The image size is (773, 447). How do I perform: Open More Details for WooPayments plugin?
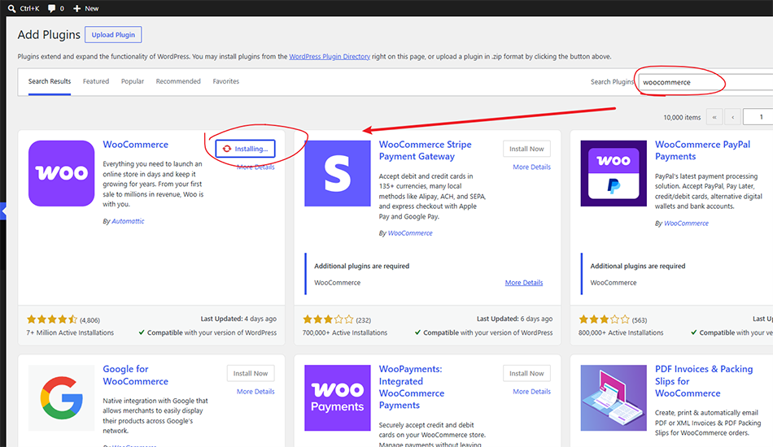(x=531, y=392)
